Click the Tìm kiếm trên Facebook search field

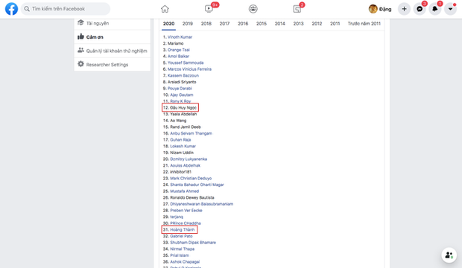click(x=66, y=9)
